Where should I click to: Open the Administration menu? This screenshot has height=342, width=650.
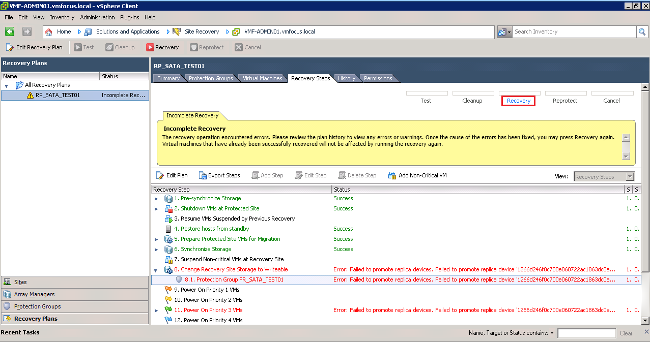pos(97,17)
